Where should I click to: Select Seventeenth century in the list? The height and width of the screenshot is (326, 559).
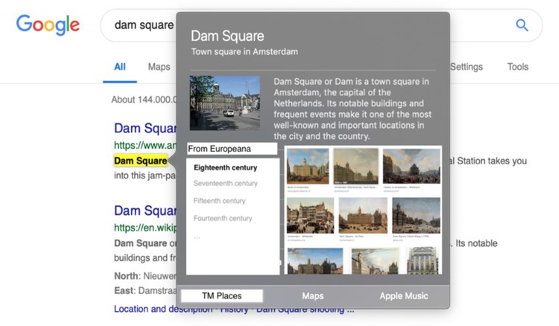pos(226,183)
